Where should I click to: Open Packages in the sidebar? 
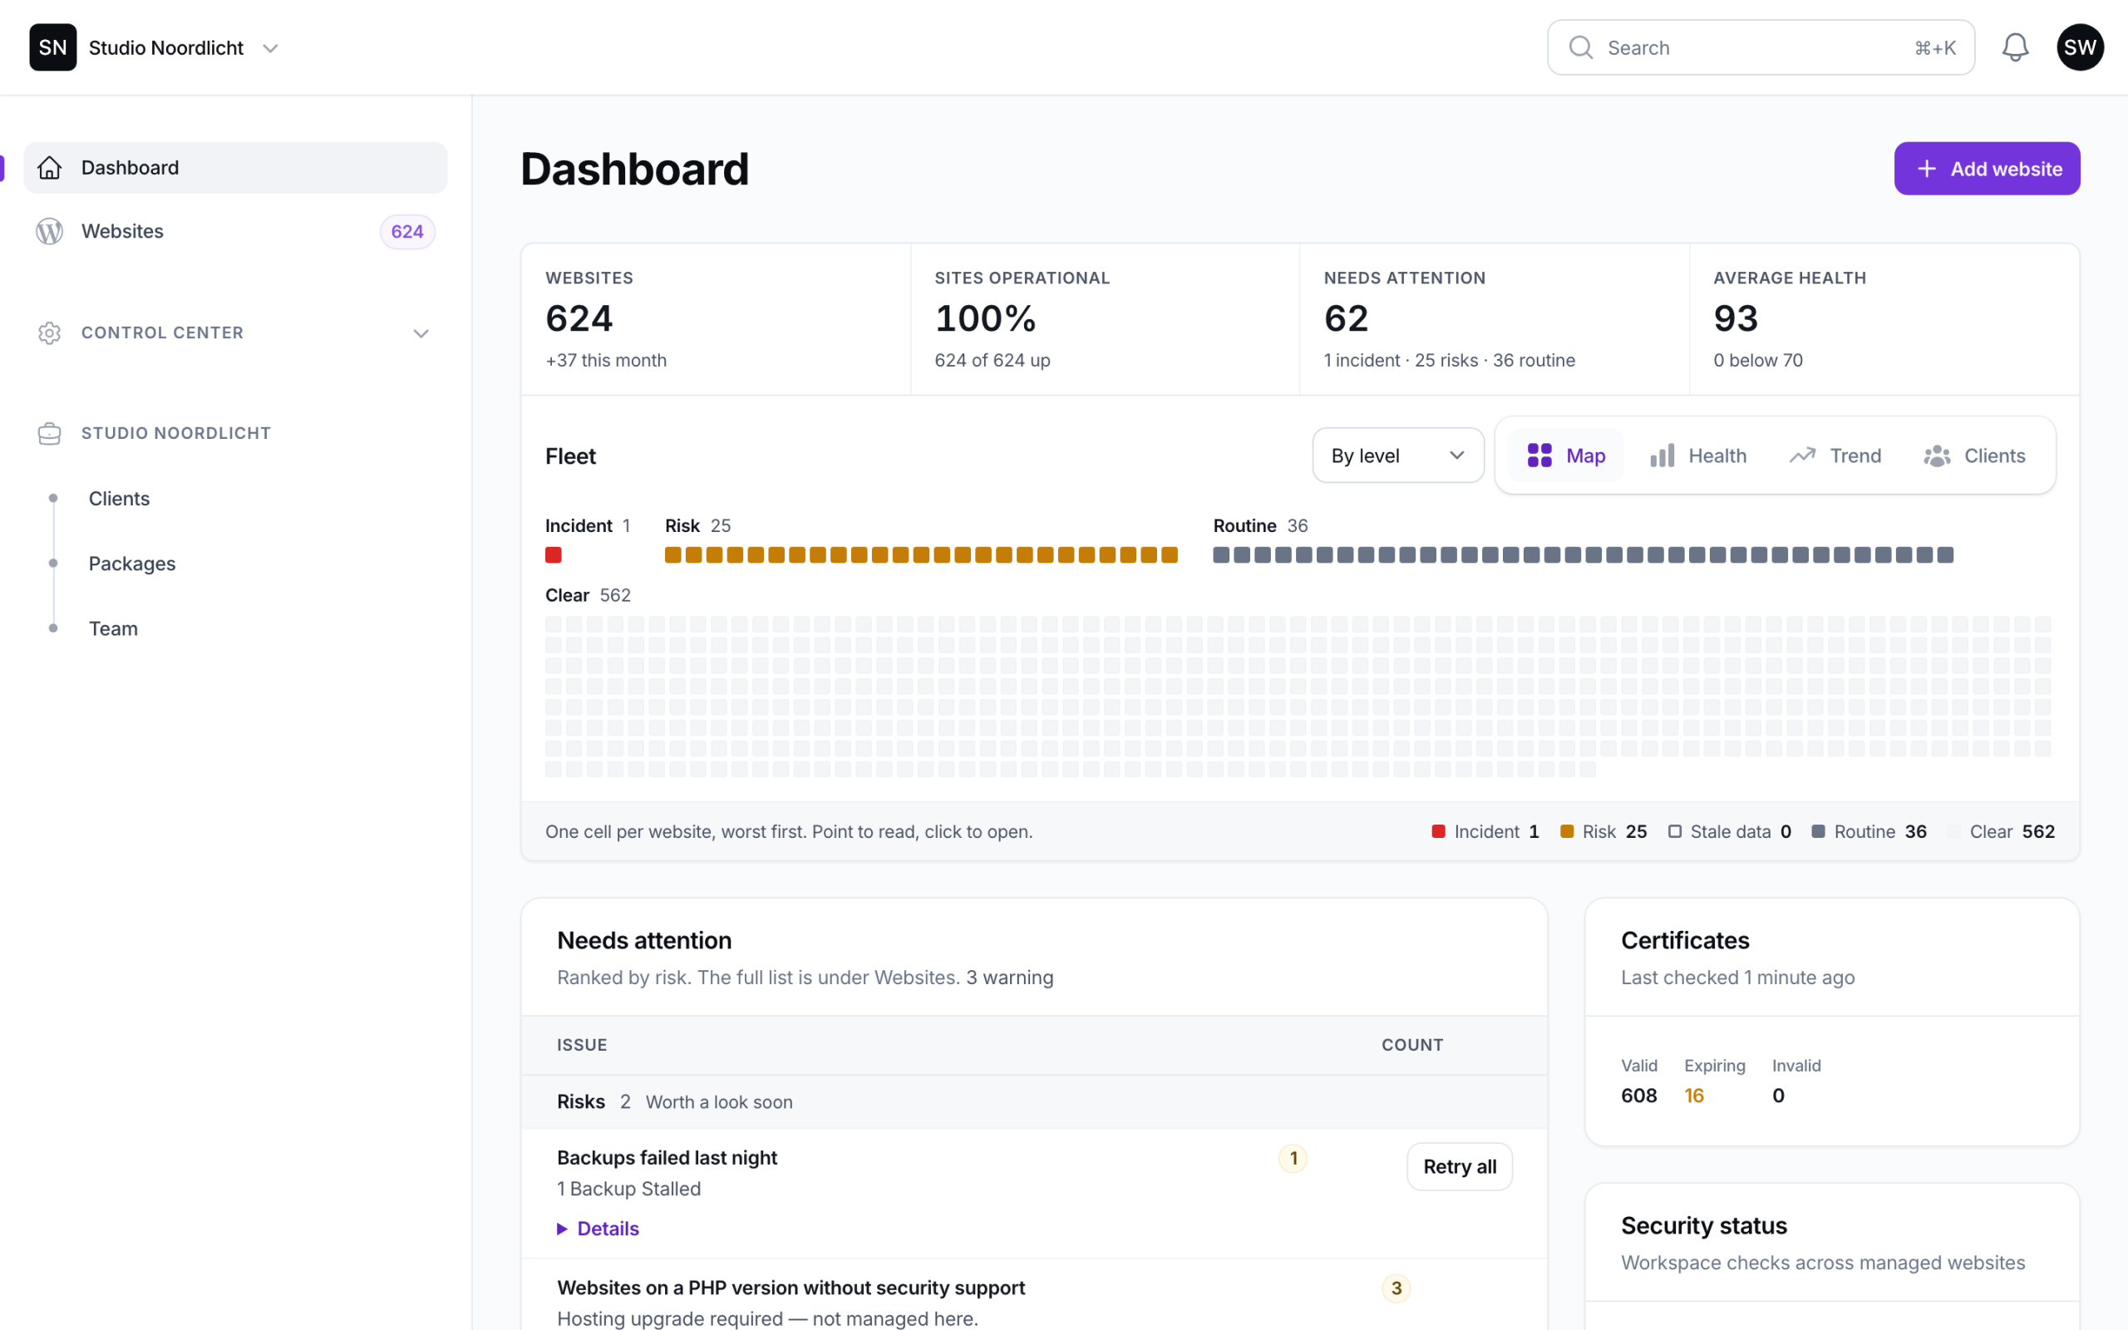(x=132, y=564)
